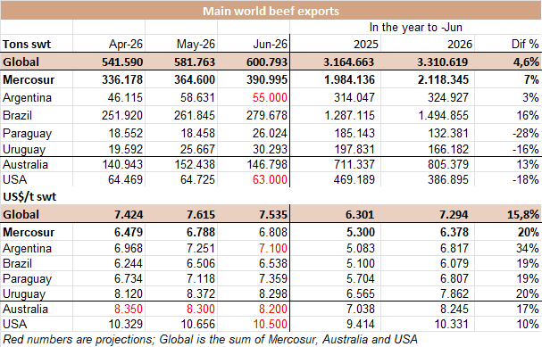
Task: Select Australia May-26 tons 152.438
Action: 195,164
